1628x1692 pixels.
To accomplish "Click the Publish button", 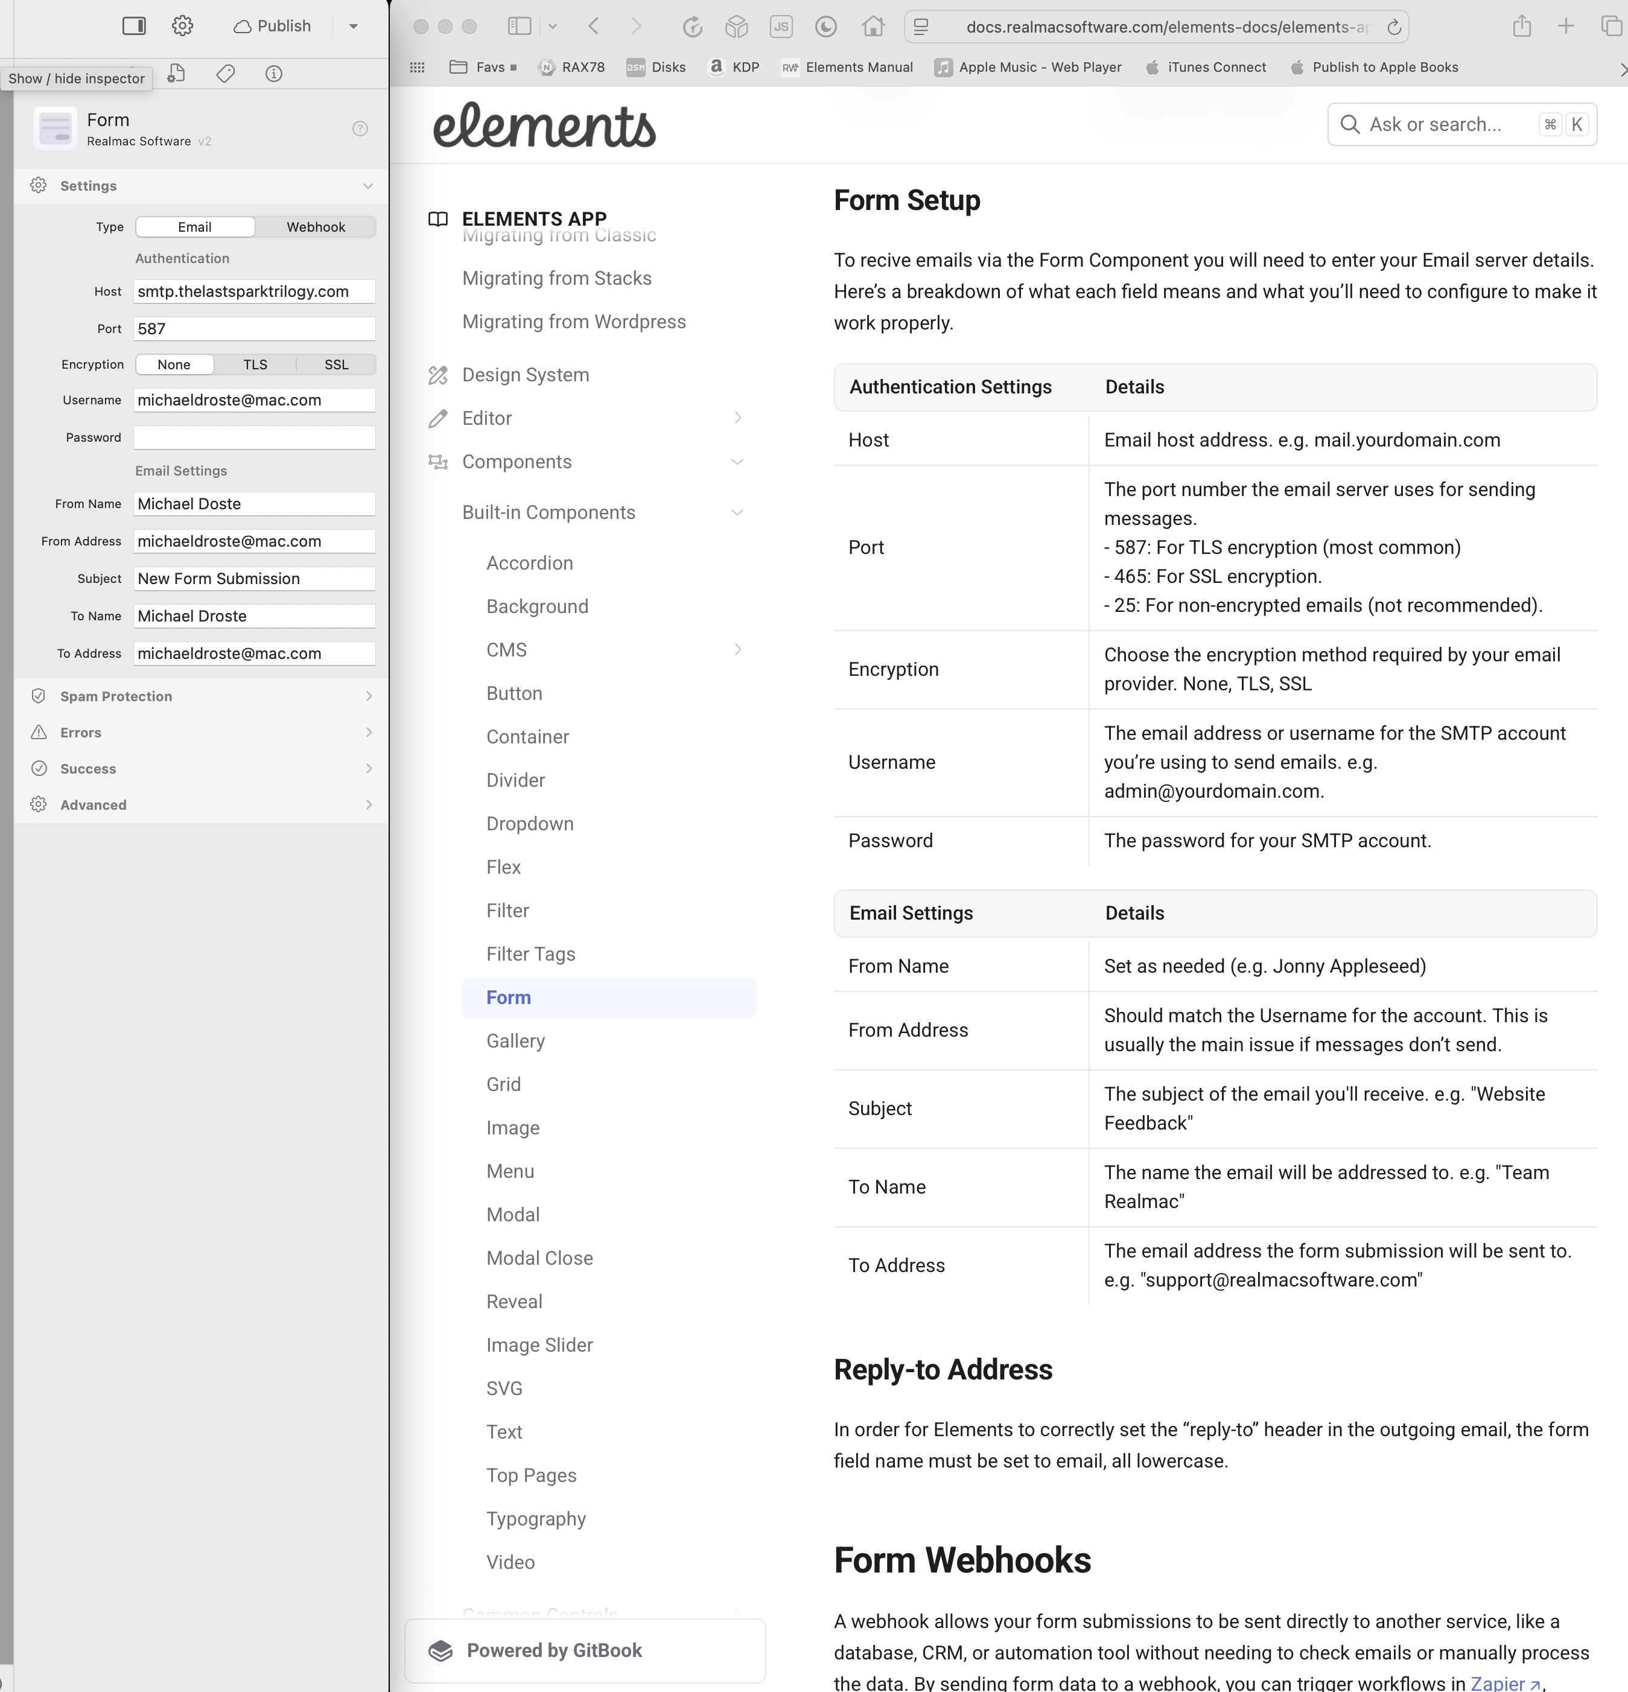I will (x=272, y=26).
